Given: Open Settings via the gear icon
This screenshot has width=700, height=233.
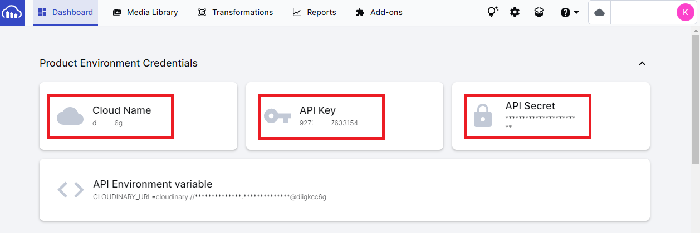Looking at the screenshot, I should click(x=515, y=12).
